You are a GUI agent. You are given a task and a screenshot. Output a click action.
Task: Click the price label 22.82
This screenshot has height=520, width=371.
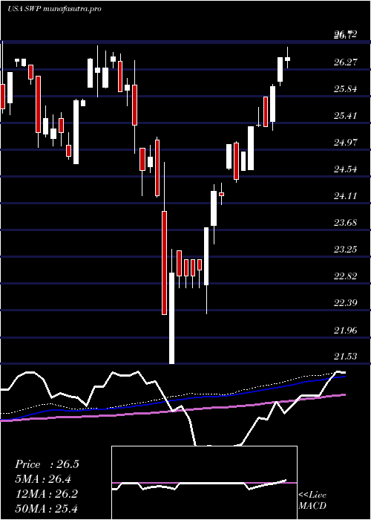pyautogui.click(x=346, y=276)
